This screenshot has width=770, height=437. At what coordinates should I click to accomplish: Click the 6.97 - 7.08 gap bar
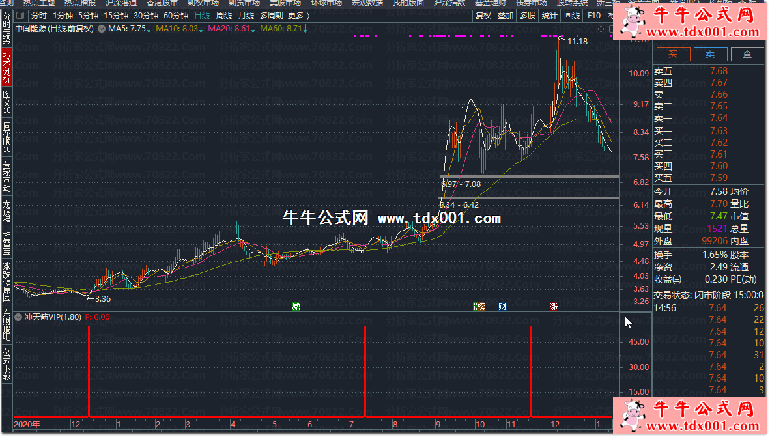(529, 176)
